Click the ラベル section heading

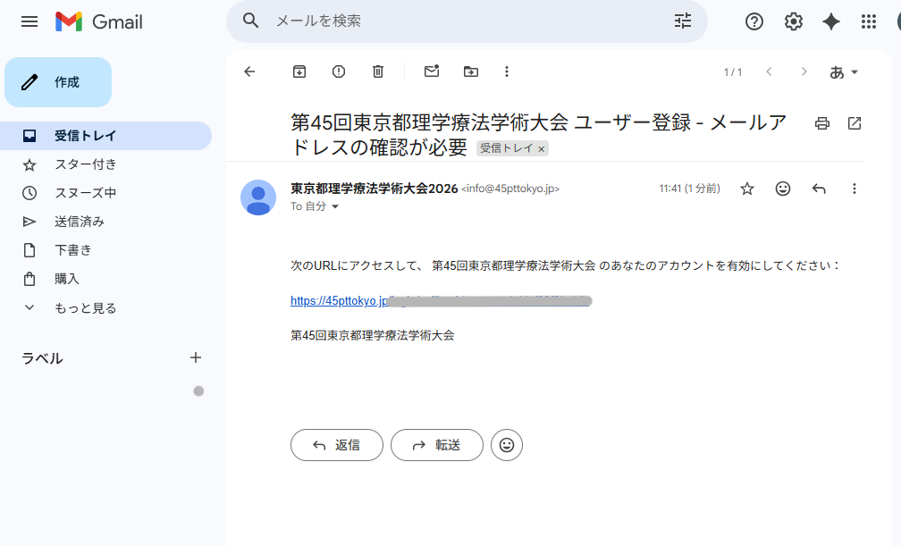click(x=42, y=358)
